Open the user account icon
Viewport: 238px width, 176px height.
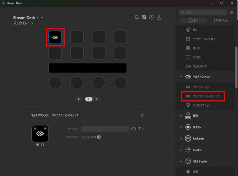pyautogui.click(x=159, y=17)
